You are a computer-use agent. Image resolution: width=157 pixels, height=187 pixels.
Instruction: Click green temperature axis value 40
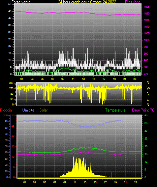(146, 115)
